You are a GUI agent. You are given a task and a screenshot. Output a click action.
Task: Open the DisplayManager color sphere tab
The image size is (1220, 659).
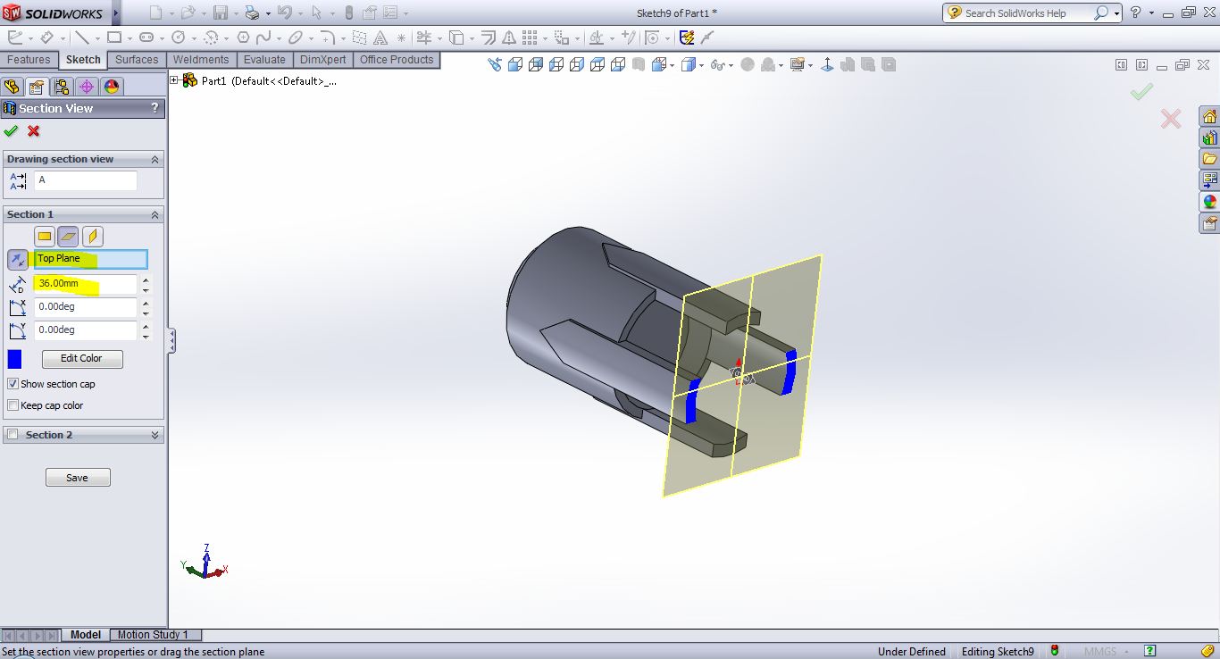pos(111,87)
